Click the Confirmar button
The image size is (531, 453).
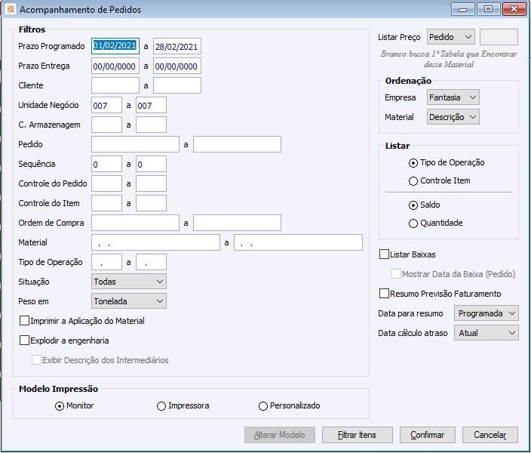click(428, 435)
